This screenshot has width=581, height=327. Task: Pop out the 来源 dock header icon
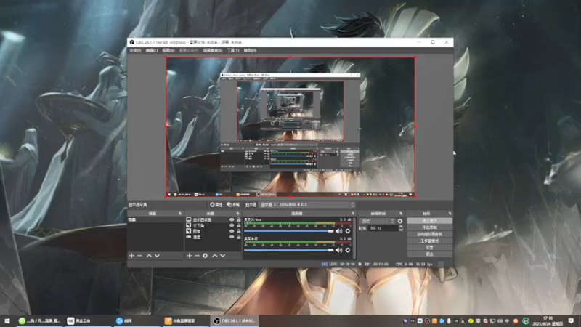point(238,214)
